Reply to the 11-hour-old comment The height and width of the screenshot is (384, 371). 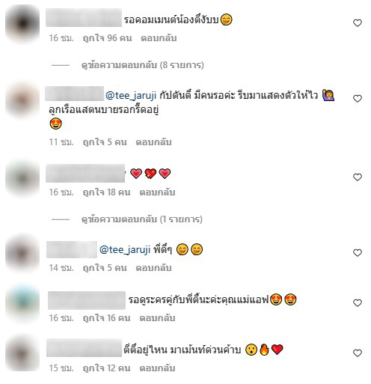pyautogui.click(x=153, y=142)
